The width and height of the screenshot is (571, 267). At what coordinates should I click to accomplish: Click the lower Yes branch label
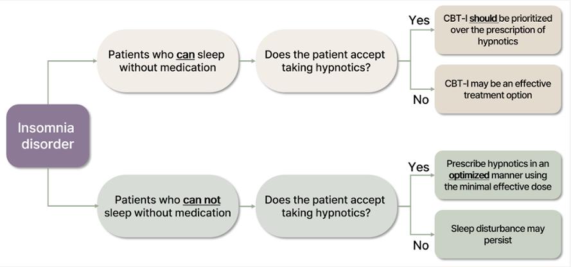point(419,167)
